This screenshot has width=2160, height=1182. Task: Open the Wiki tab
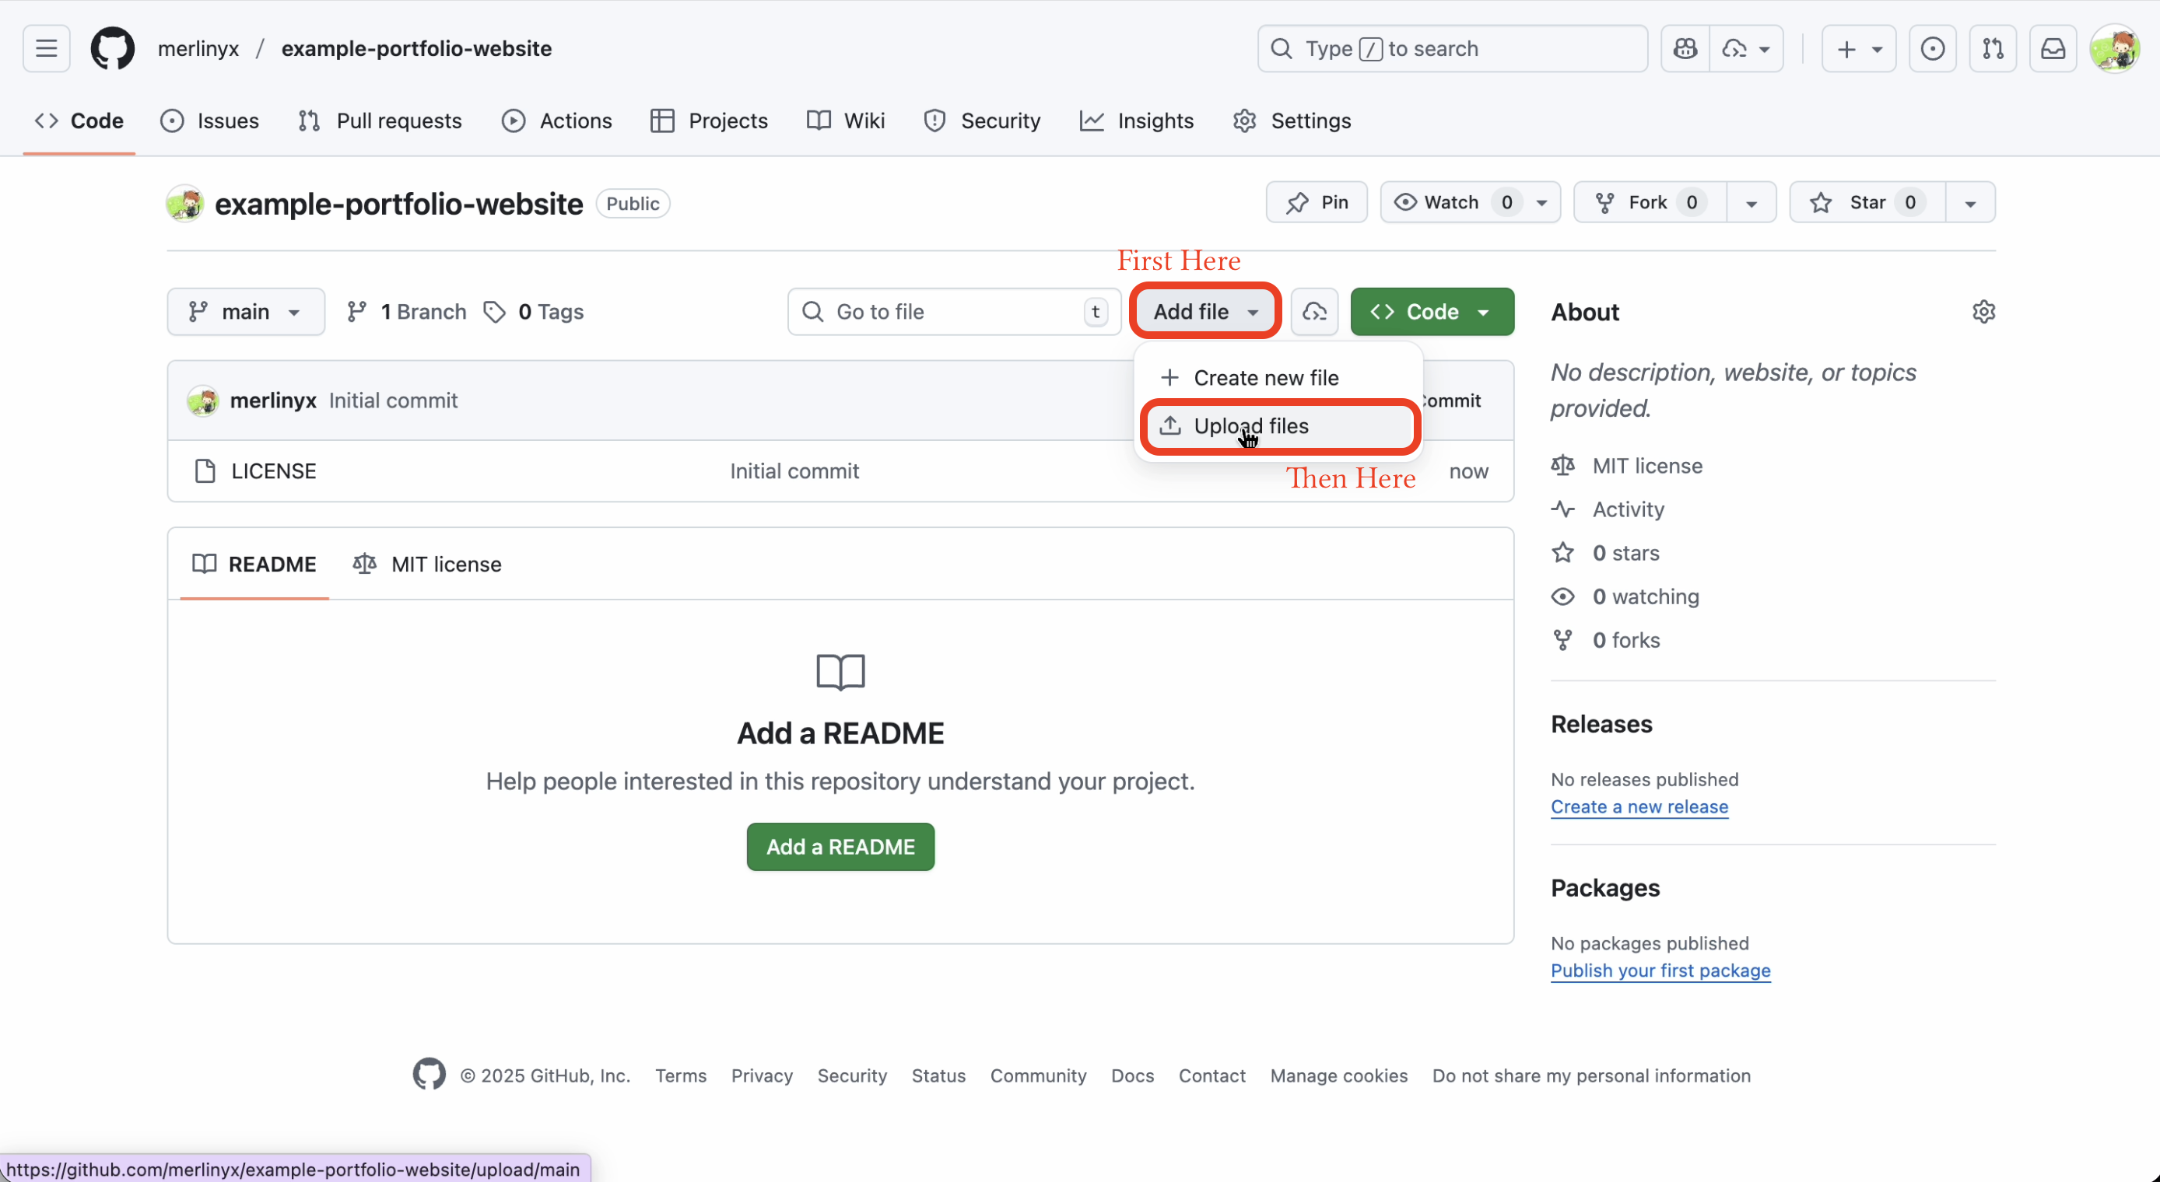pyautogui.click(x=845, y=121)
